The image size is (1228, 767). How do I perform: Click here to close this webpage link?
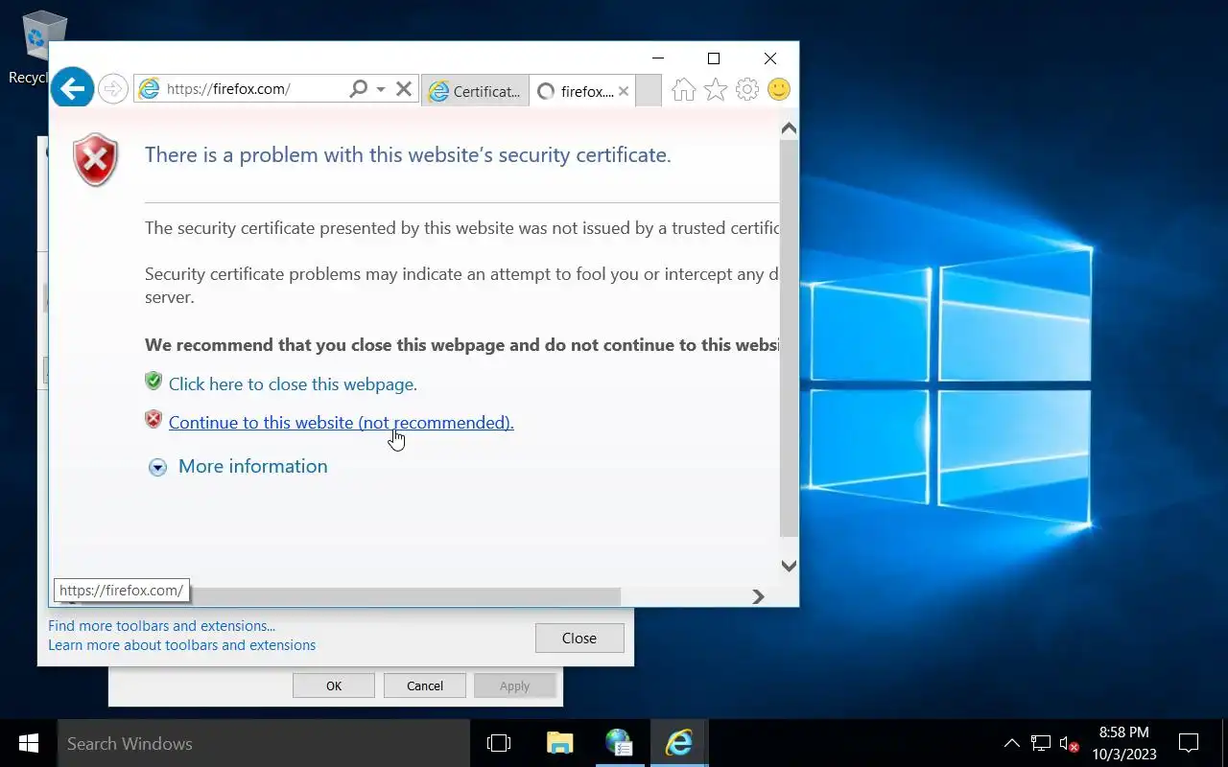(x=293, y=384)
